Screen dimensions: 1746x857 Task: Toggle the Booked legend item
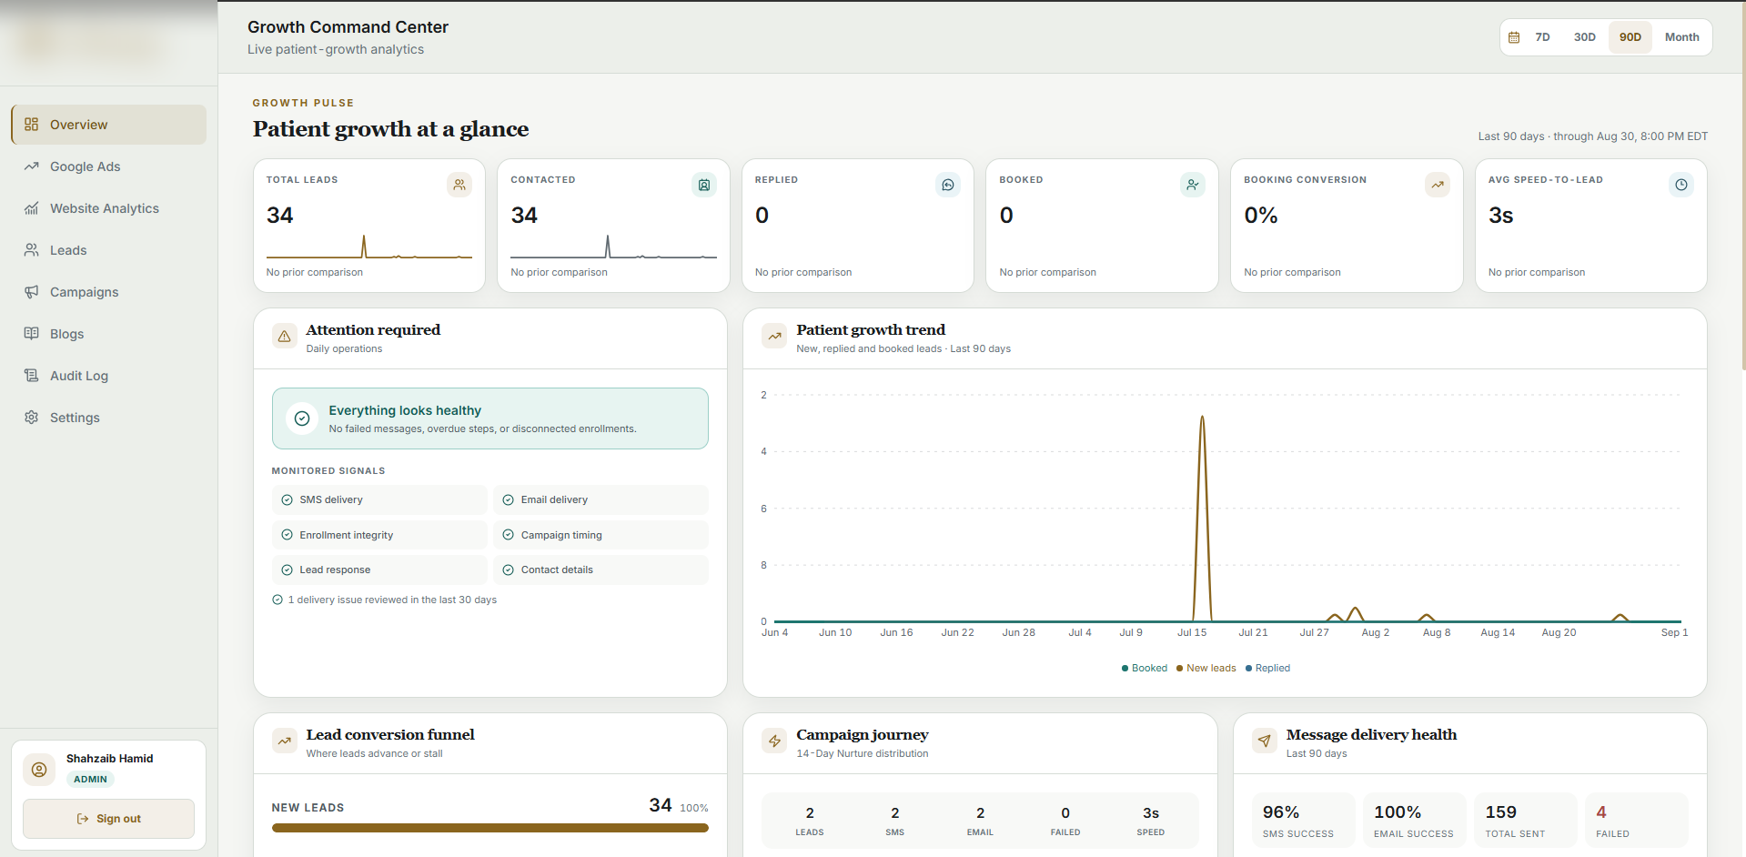tap(1145, 668)
